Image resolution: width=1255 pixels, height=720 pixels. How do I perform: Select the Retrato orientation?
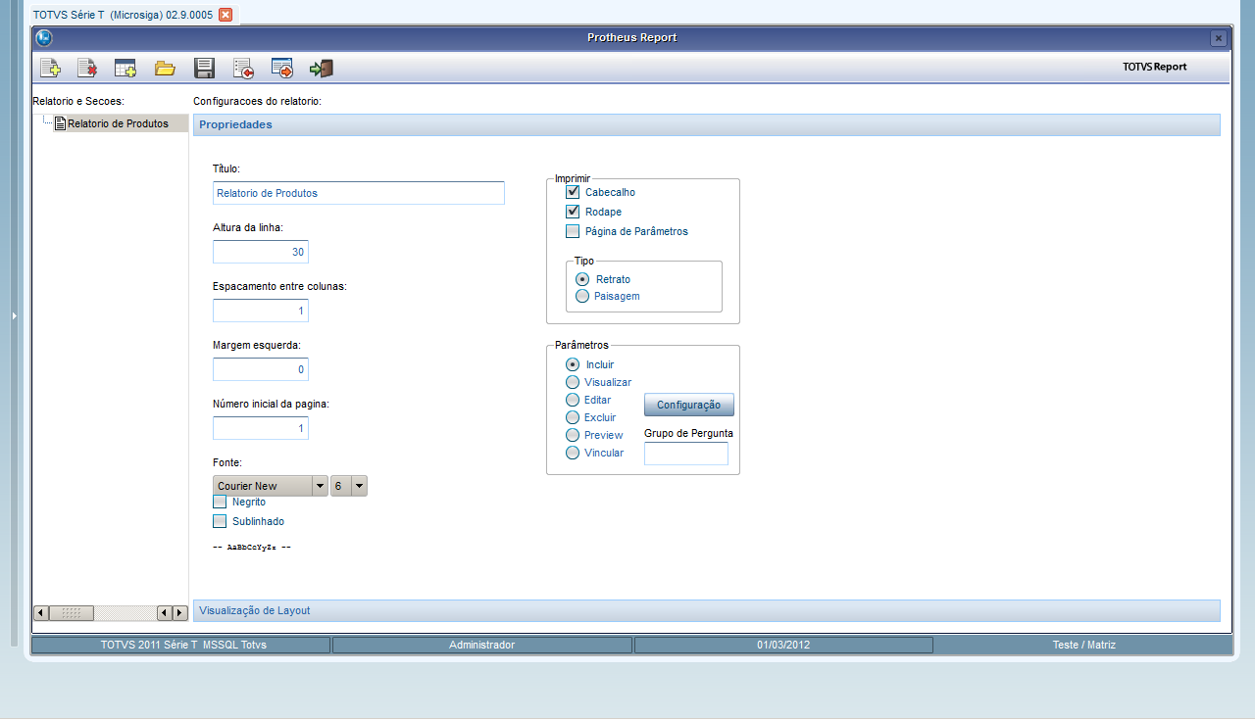click(582, 279)
